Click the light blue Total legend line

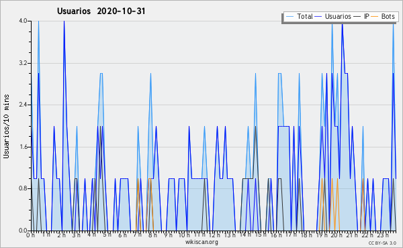pyautogui.click(x=289, y=16)
